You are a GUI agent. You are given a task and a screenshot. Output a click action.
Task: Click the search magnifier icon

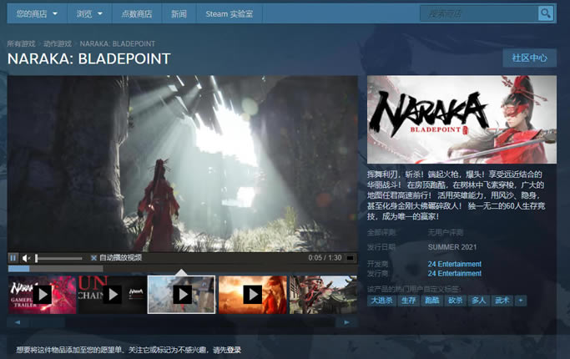(x=545, y=14)
